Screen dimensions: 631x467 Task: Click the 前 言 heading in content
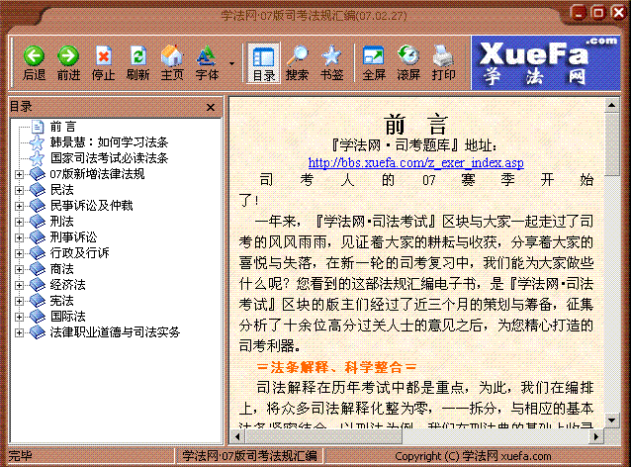pos(416,125)
